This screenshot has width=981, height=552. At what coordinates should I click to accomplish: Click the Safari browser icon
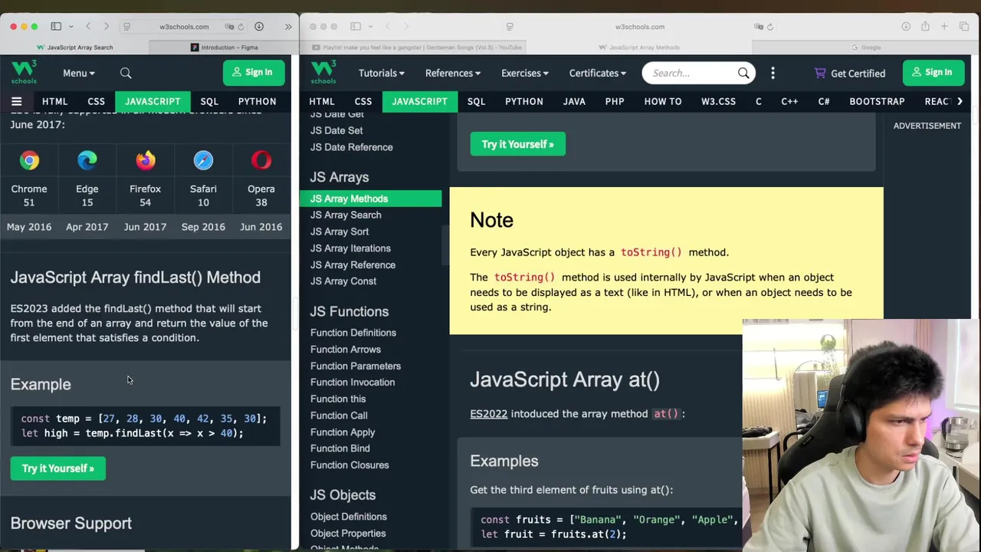203,160
